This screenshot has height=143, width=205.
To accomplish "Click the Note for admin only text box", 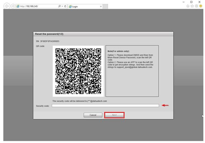I will click(x=132, y=71).
